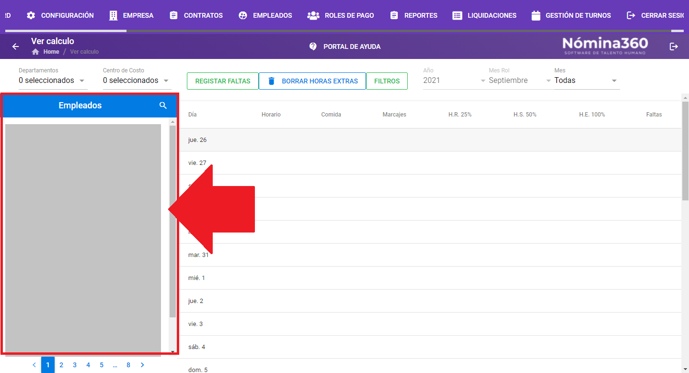
Task: Click the Borrar Horas Extras button
Action: (x=312, y=81)
